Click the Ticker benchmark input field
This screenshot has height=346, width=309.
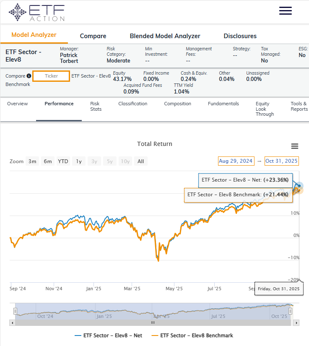pos(51,76)
